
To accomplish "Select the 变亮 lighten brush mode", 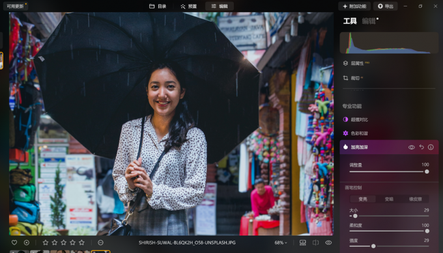I will pyautogui.click(x=363, y=199).
